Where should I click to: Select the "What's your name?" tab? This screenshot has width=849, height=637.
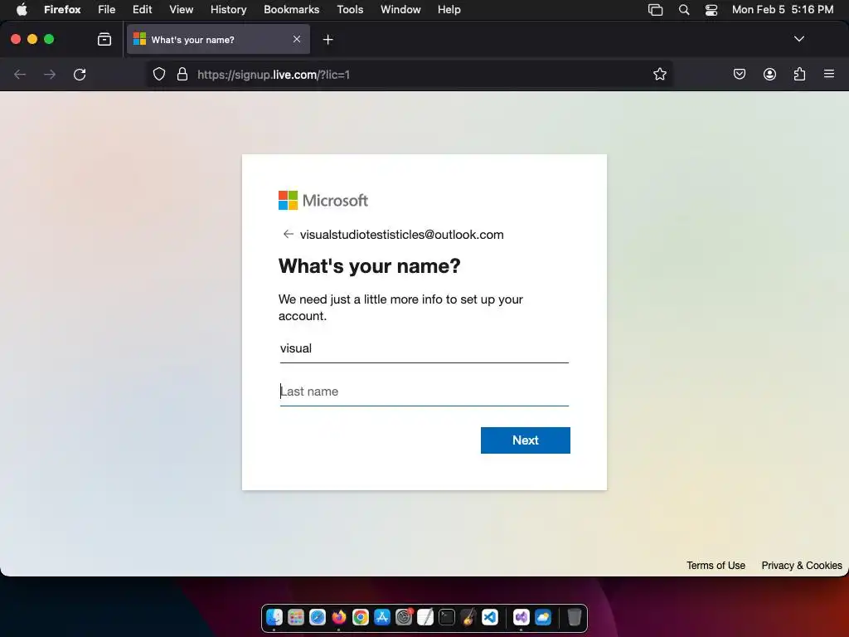218,39
